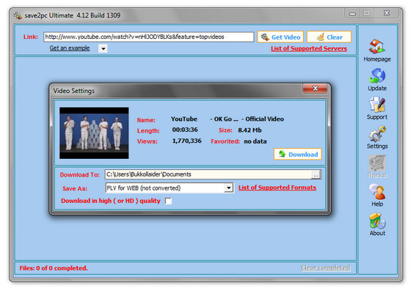Click the Thanks shopping cart icon
411x290 pixels.
(x=377, y=163)
